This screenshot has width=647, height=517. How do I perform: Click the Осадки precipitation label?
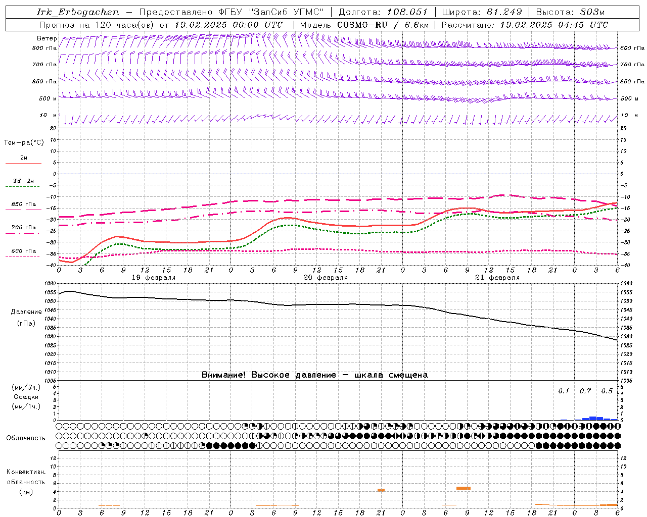[26, 397]
